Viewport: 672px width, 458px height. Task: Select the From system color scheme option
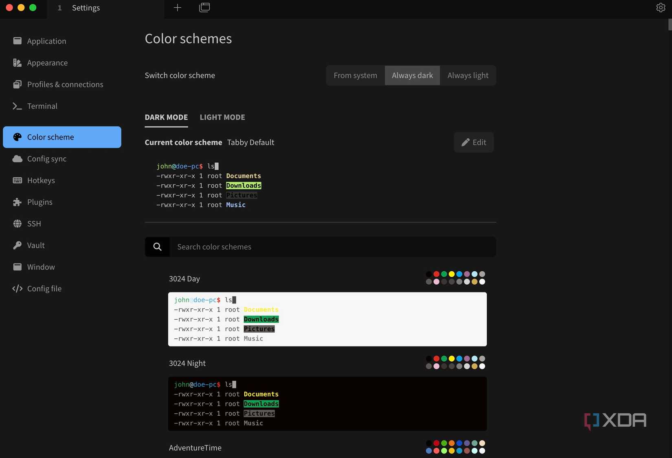point(355,76)
